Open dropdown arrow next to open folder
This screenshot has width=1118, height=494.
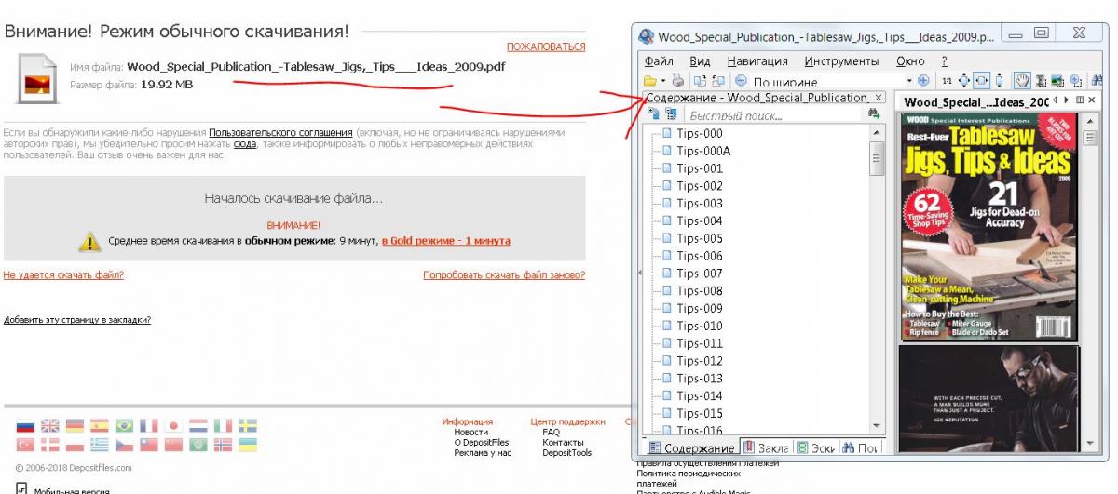[x=662, y=81]
